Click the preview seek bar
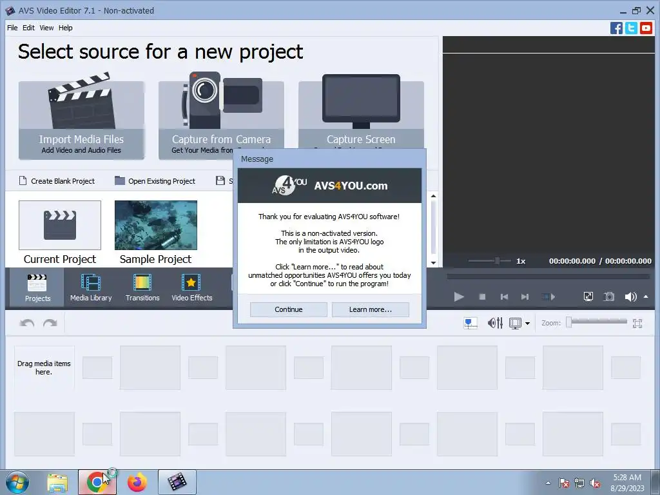This screenshot has width=660, height=495. (548, 277)
